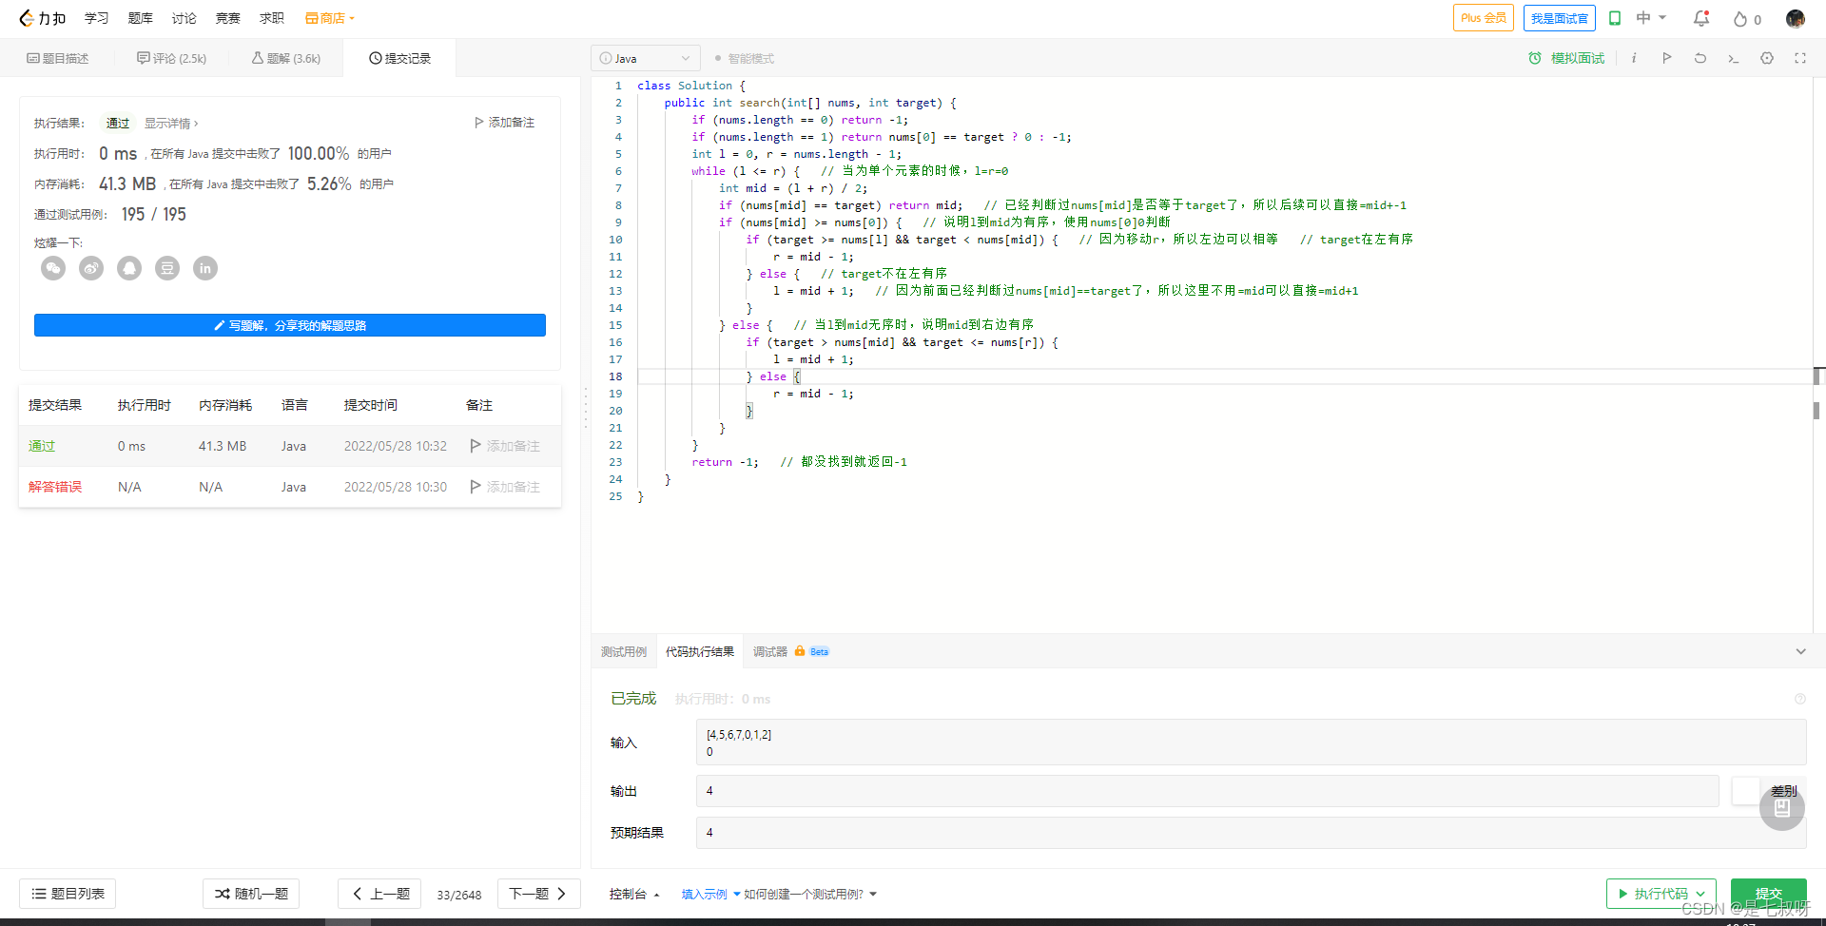Click the editor vertical scrollbar marker
The image size is (1826, 926).
coord(1816,376)
